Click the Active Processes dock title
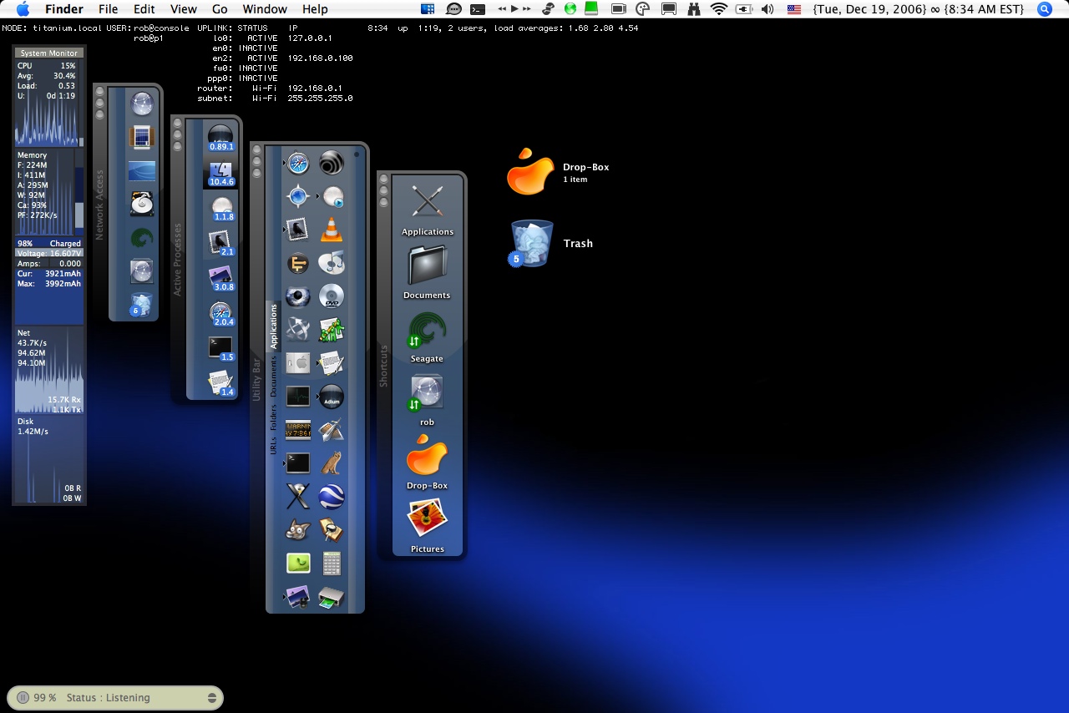The width and height of the screenshot is (1069, 713). pyautogui.click(x=177, y=259)
